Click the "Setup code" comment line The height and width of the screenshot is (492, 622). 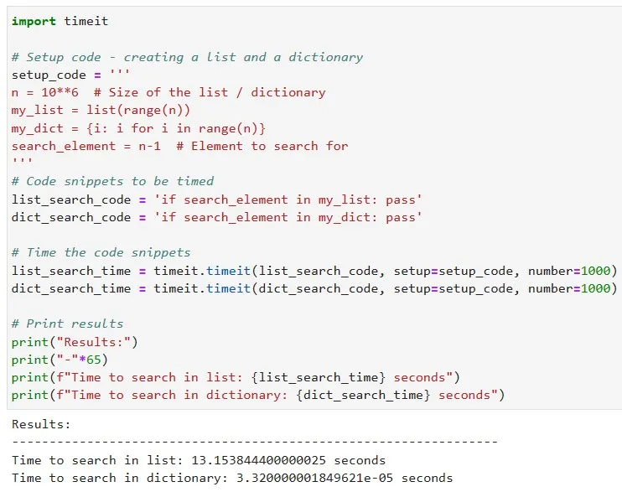click(x=187, y=57)
